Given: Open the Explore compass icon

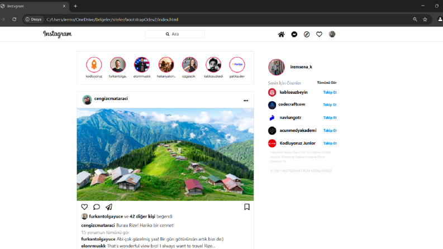Looking at the screenshot, I should point(307,35).
